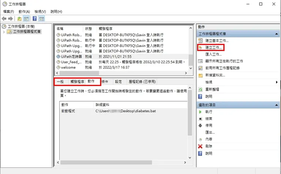The image size is (281, 174).
Task: Click task list vertical scrollbar up arrow
Action: (x=191, y=28)
